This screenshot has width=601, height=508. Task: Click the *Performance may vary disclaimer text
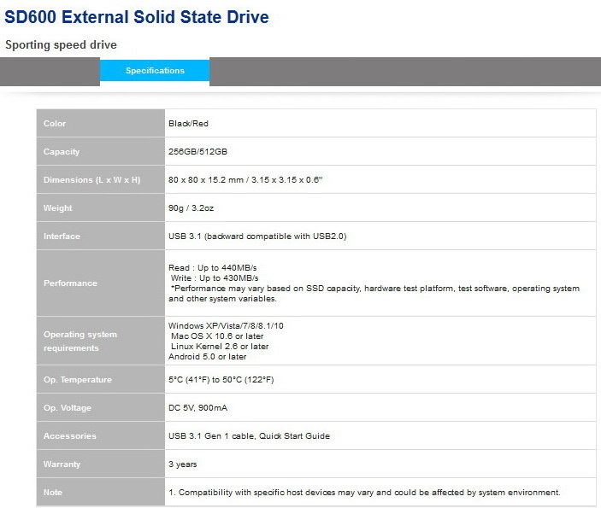pos(374,294)
